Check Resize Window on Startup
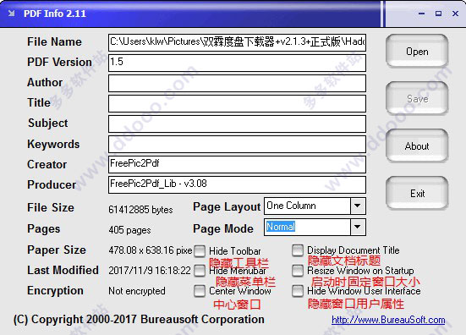 coord(298,271)
